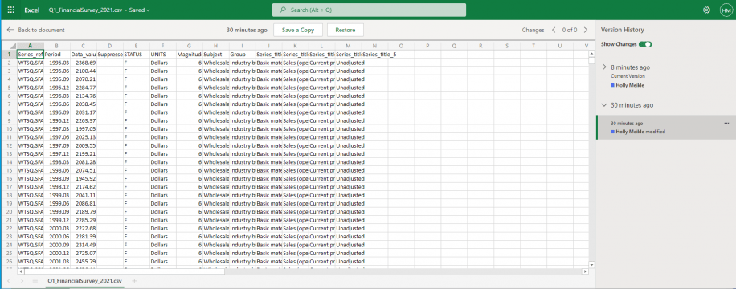Open HM account avatar

coord(726,10)
